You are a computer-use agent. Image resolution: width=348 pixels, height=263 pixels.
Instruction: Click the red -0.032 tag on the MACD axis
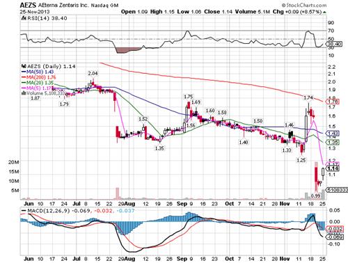pyautogui.click(x=334, y=229)
